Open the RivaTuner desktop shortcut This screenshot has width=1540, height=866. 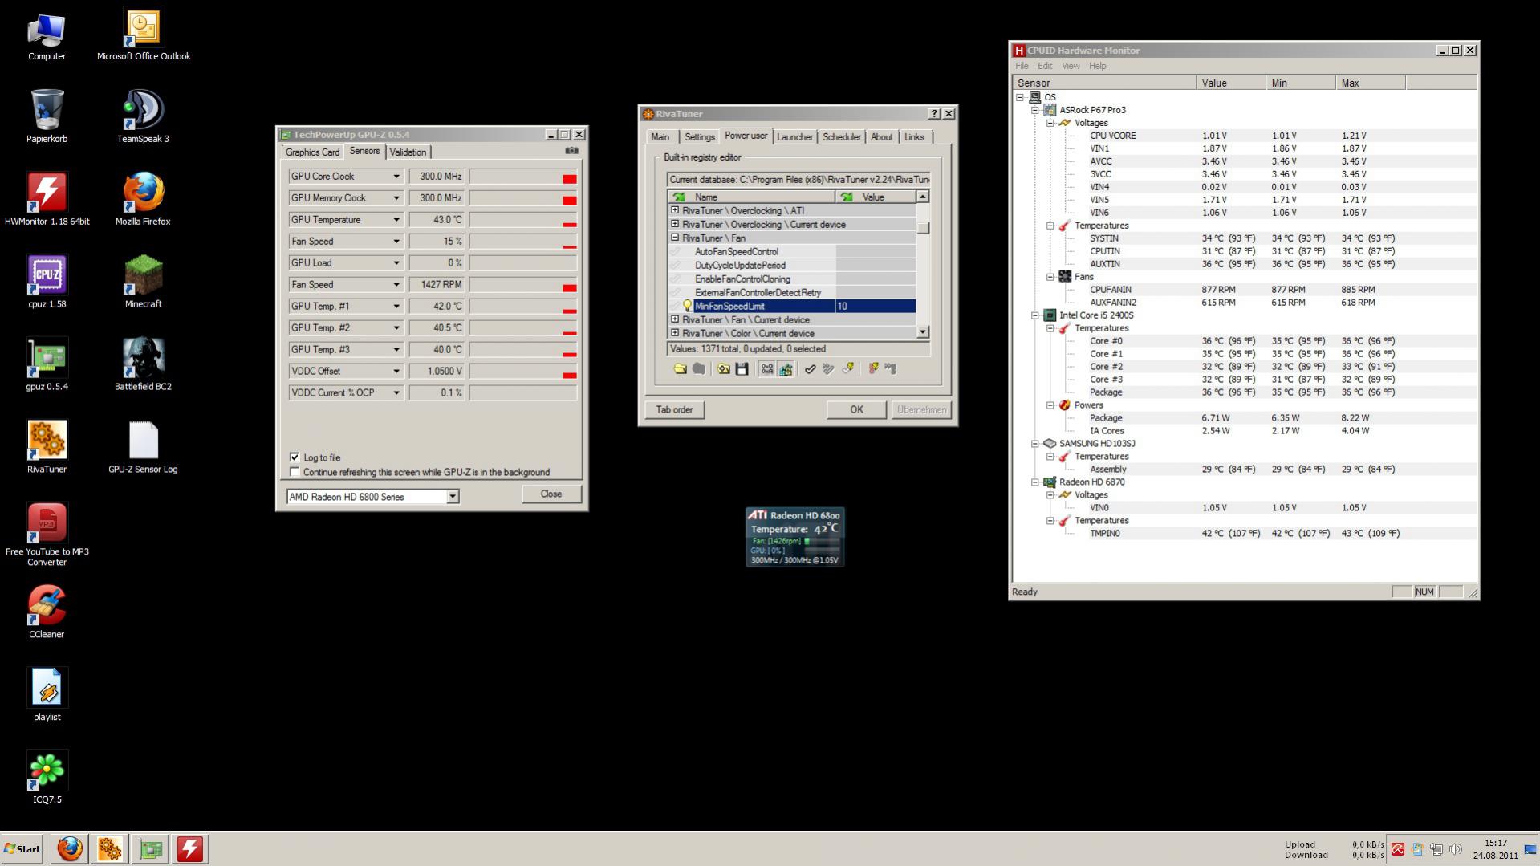[x=47, y=447]
